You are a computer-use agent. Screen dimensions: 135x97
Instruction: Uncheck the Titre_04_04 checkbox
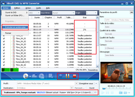pos(4,47)
